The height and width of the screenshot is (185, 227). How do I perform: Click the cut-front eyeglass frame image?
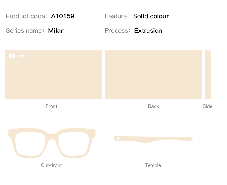tap(52, 143)
